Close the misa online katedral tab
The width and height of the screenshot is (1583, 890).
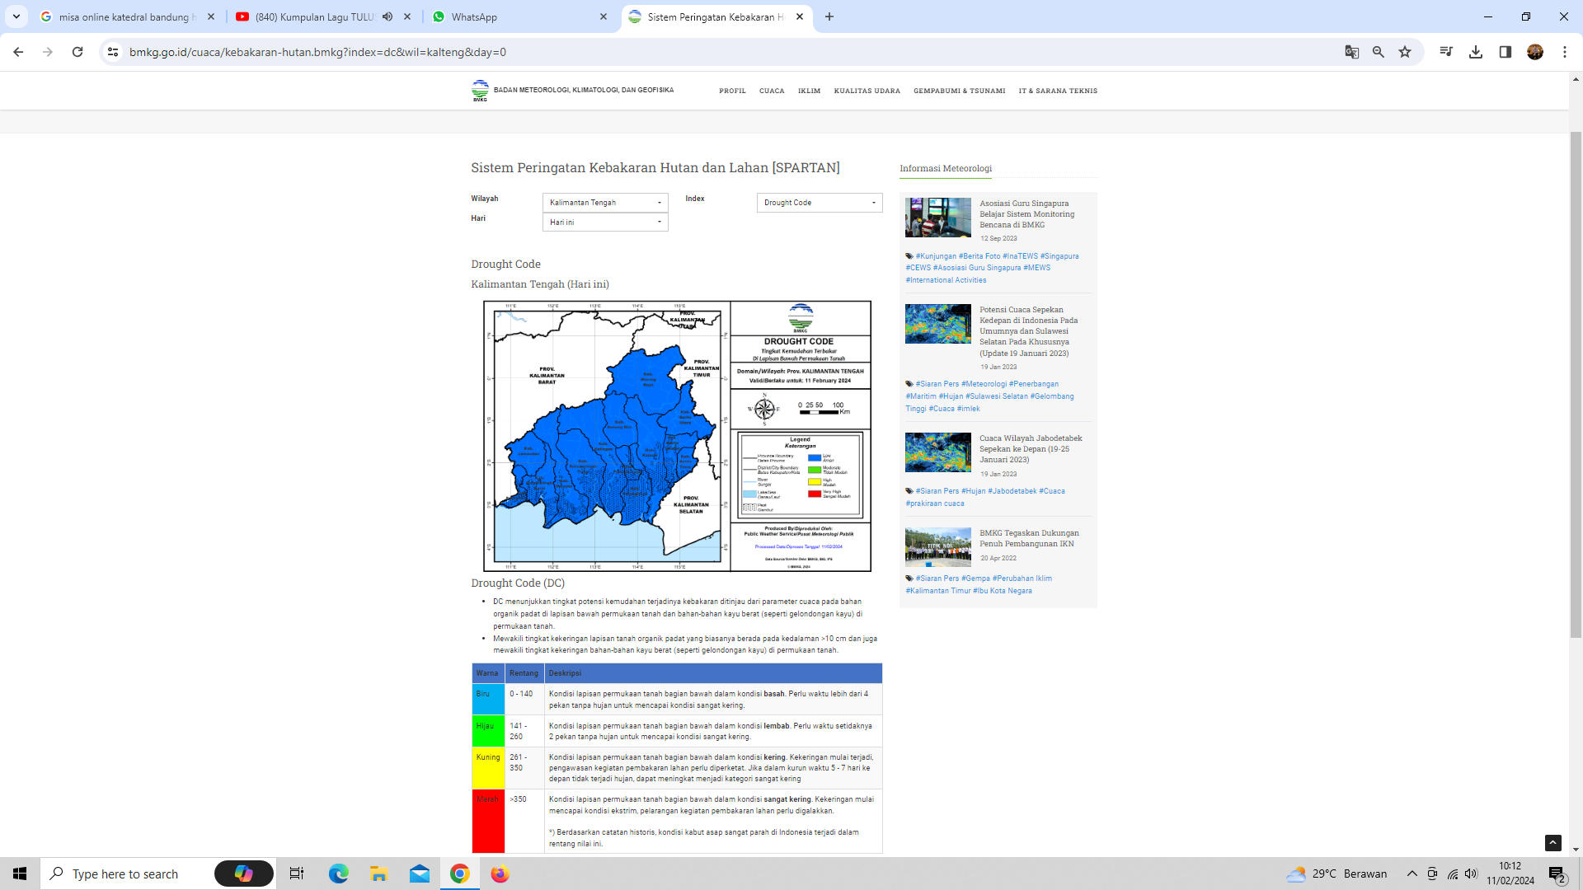click(211, 16)
